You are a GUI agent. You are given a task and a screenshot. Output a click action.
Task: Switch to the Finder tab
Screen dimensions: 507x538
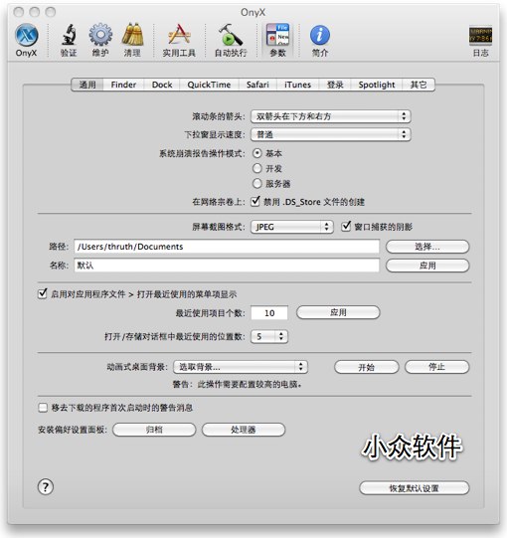pyautogui.click(x=123, y=85)
